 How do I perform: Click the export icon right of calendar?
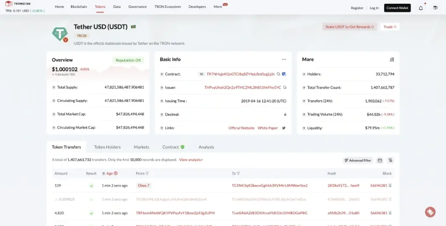point(391,160)
